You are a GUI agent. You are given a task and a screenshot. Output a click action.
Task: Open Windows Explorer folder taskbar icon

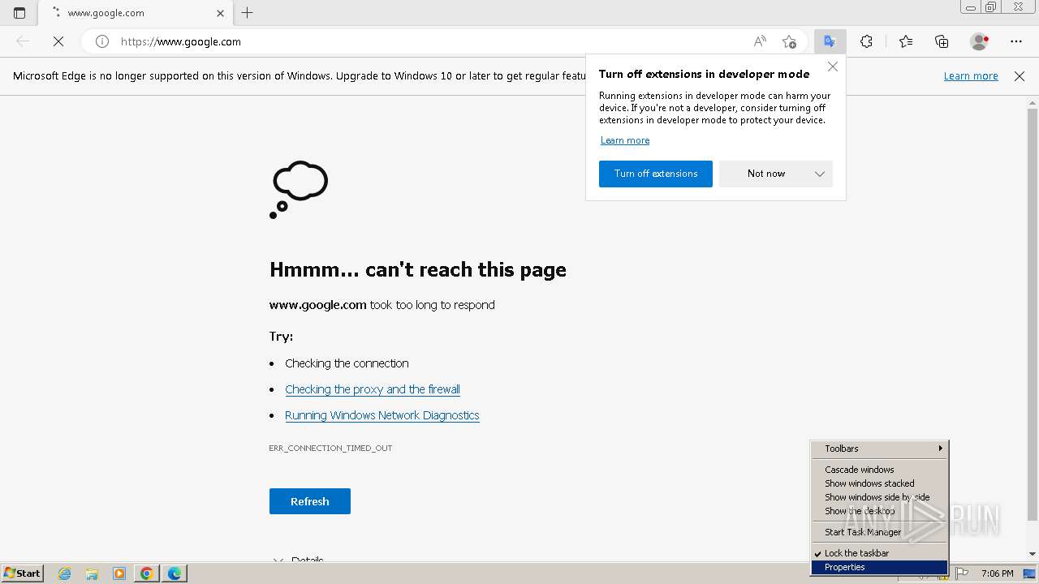point(92,573)
